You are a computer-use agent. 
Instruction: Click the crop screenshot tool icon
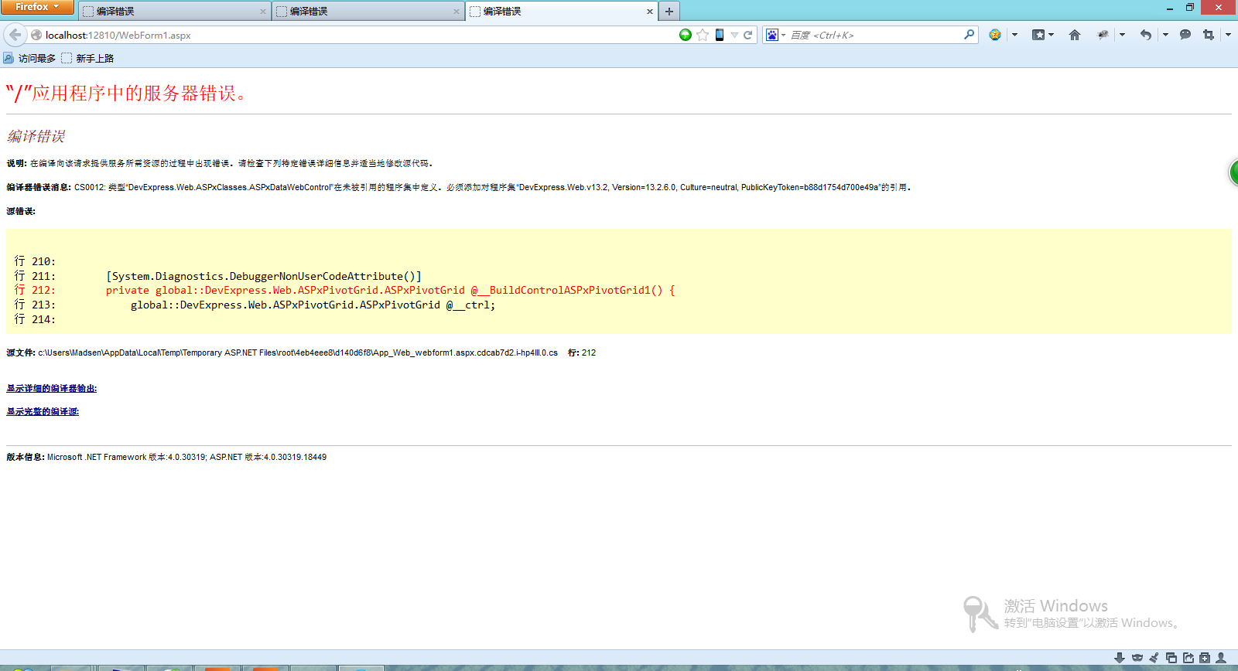(x=1208, y=35)
